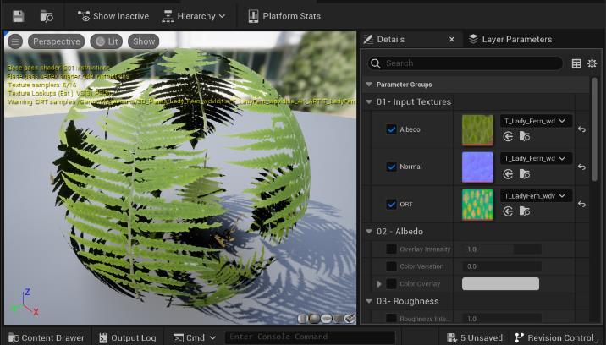Switch to the Layer Parameters tab
This screenshot has height=345, width=606.
(510, 40)
